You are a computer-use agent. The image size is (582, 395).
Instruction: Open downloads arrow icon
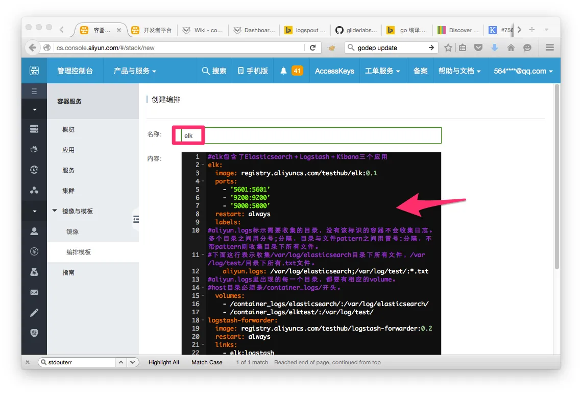pyautogui.click(x=494, y=48)
